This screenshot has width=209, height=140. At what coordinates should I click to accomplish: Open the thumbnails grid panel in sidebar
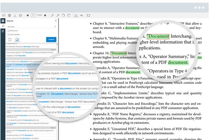(x=3, y=21)
